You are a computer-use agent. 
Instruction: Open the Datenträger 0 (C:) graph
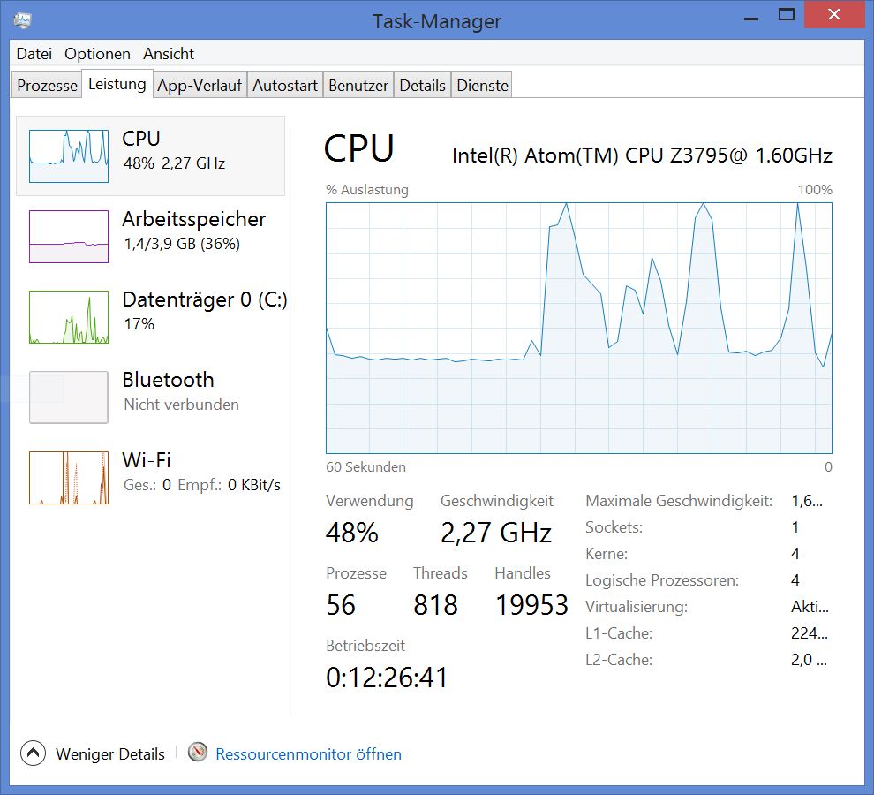tap(69, 317)
